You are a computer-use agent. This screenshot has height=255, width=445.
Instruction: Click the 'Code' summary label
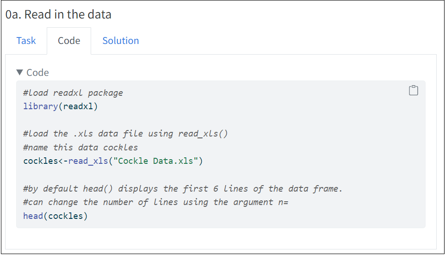coord(38,72)
